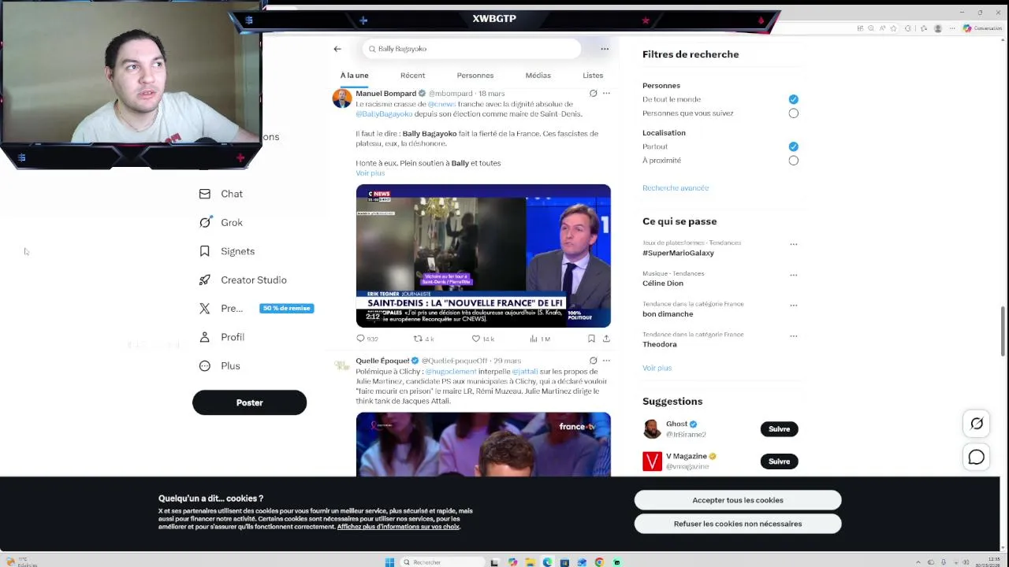The height and width of the screenshot is (567, 1009).
Task: Switch to the 'À la une' tab
Action: pyautogui.click(x=354, y=76)
